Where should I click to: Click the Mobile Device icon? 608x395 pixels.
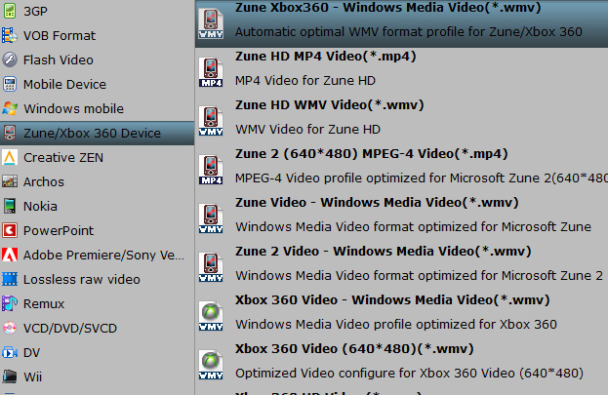[x=10, y=84]
